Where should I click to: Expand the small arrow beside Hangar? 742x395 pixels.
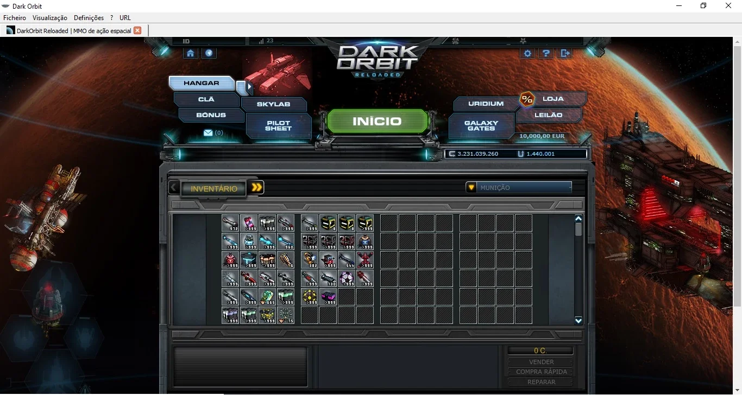[249, 86]
